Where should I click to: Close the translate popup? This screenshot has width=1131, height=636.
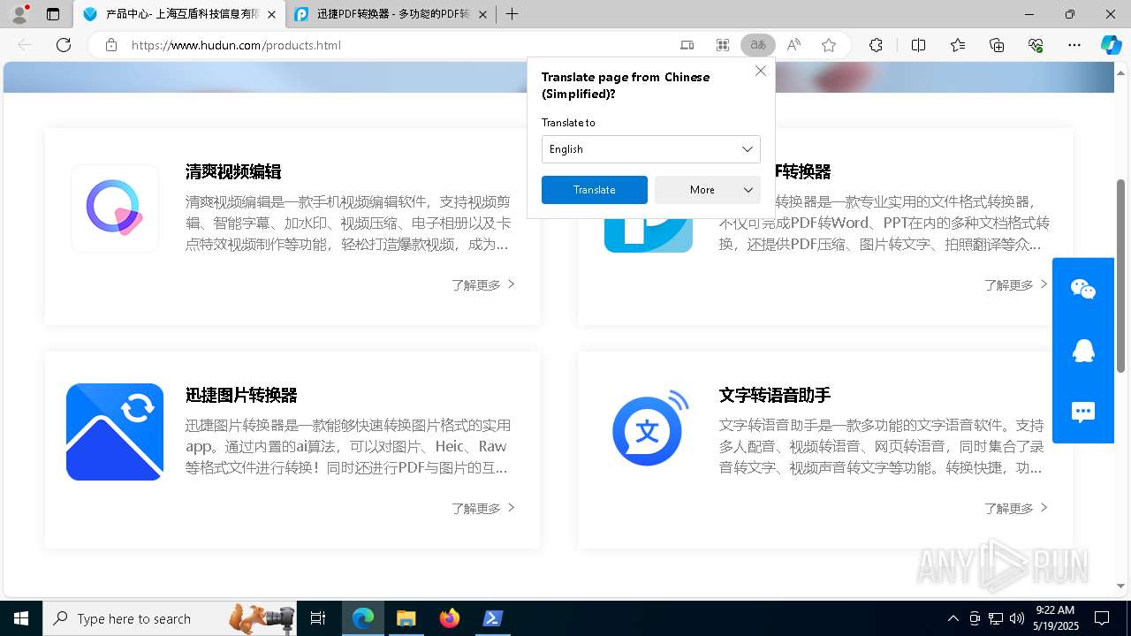click(x=760, y=71)
